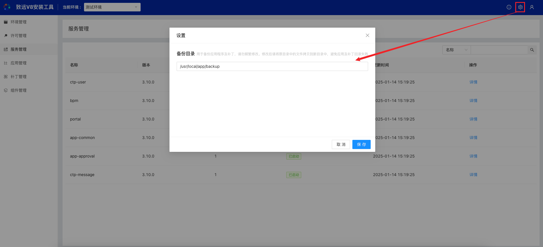543x247 pixels.
Task: Click the 已启动 status tag for app-approval
Action: [x=294, y=156]
